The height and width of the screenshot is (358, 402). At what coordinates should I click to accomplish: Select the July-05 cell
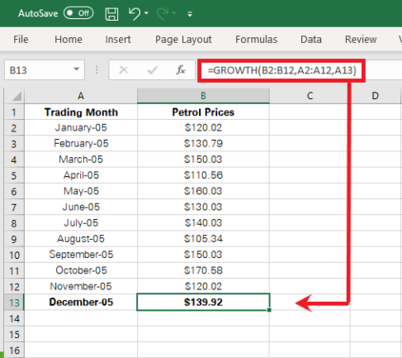point(81,222)
